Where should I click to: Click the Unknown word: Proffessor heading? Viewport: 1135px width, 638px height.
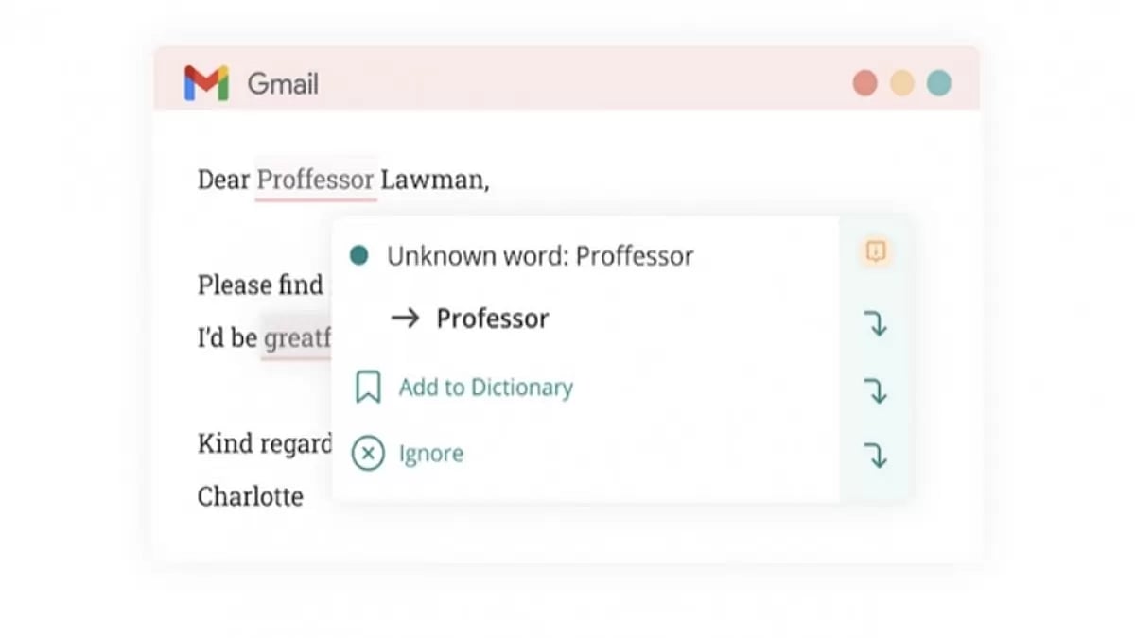[x=539, y=254]
